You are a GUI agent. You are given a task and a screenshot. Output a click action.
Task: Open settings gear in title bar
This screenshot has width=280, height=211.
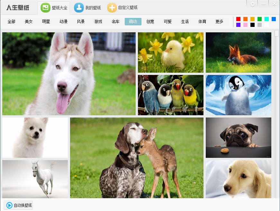click(x=253, y=4)
